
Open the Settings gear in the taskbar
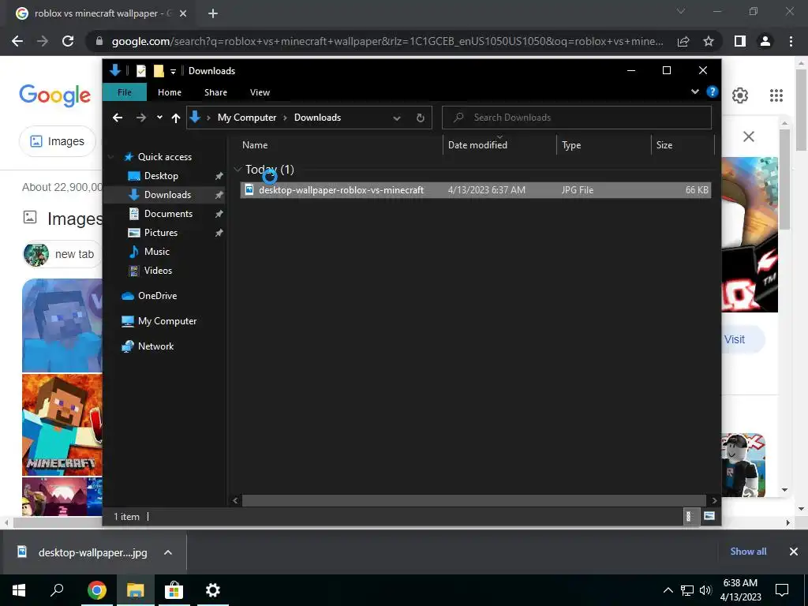[213, 590]
